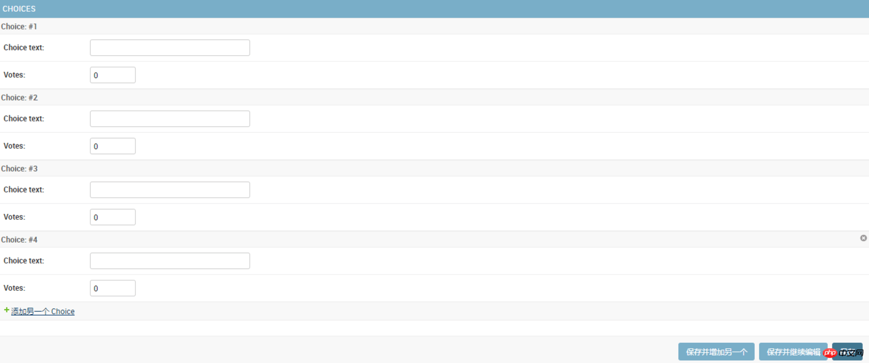Screen dimensions: 869x363
Task: Open the 添加另一个 Choice link
Action: coord(43,311)
